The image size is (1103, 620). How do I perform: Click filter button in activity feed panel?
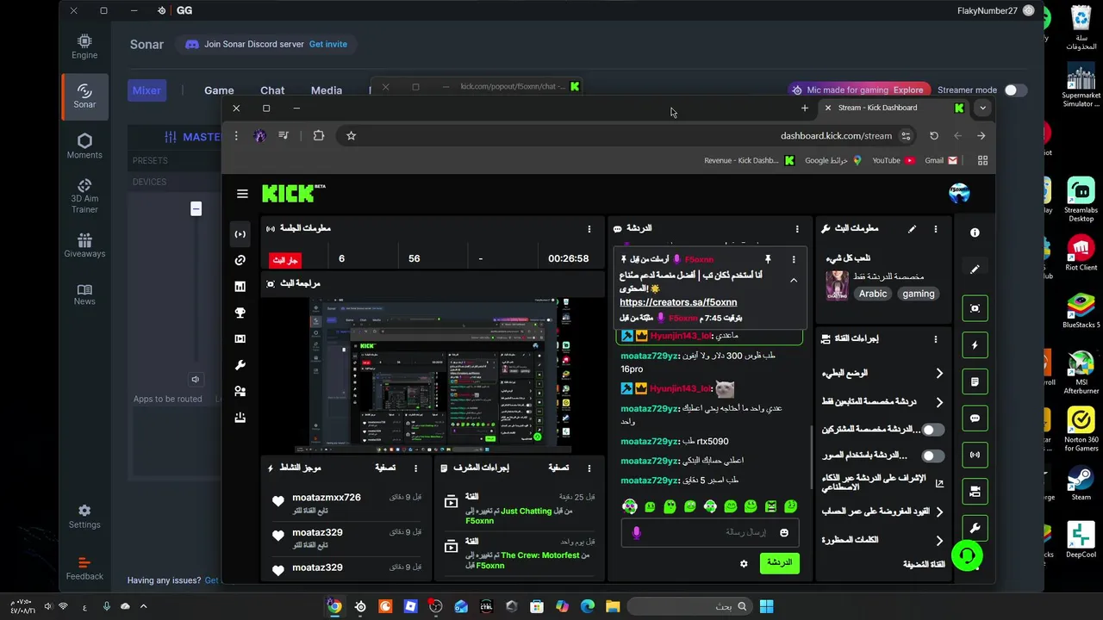(x=385, y=468)
